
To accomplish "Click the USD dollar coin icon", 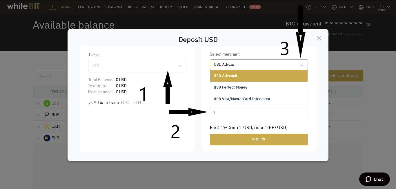I will tap(47, 103).
